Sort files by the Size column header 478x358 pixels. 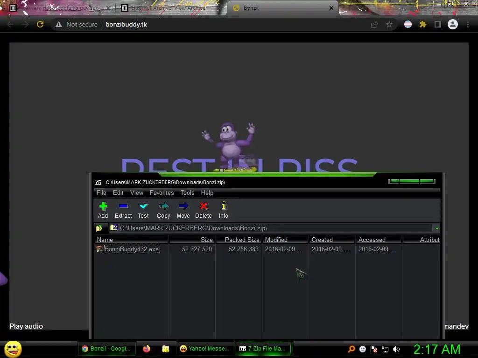192,240
